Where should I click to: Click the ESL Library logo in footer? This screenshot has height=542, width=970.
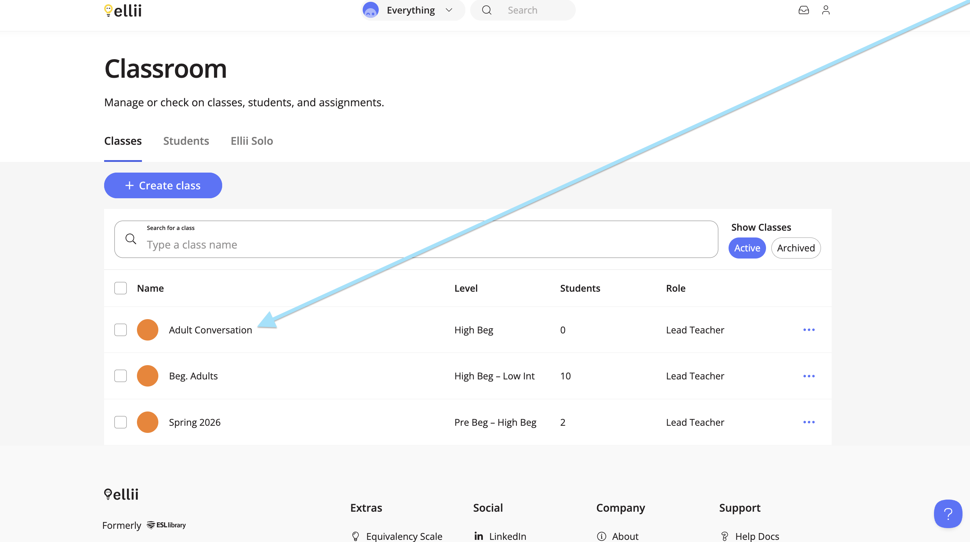pos(166,525)
